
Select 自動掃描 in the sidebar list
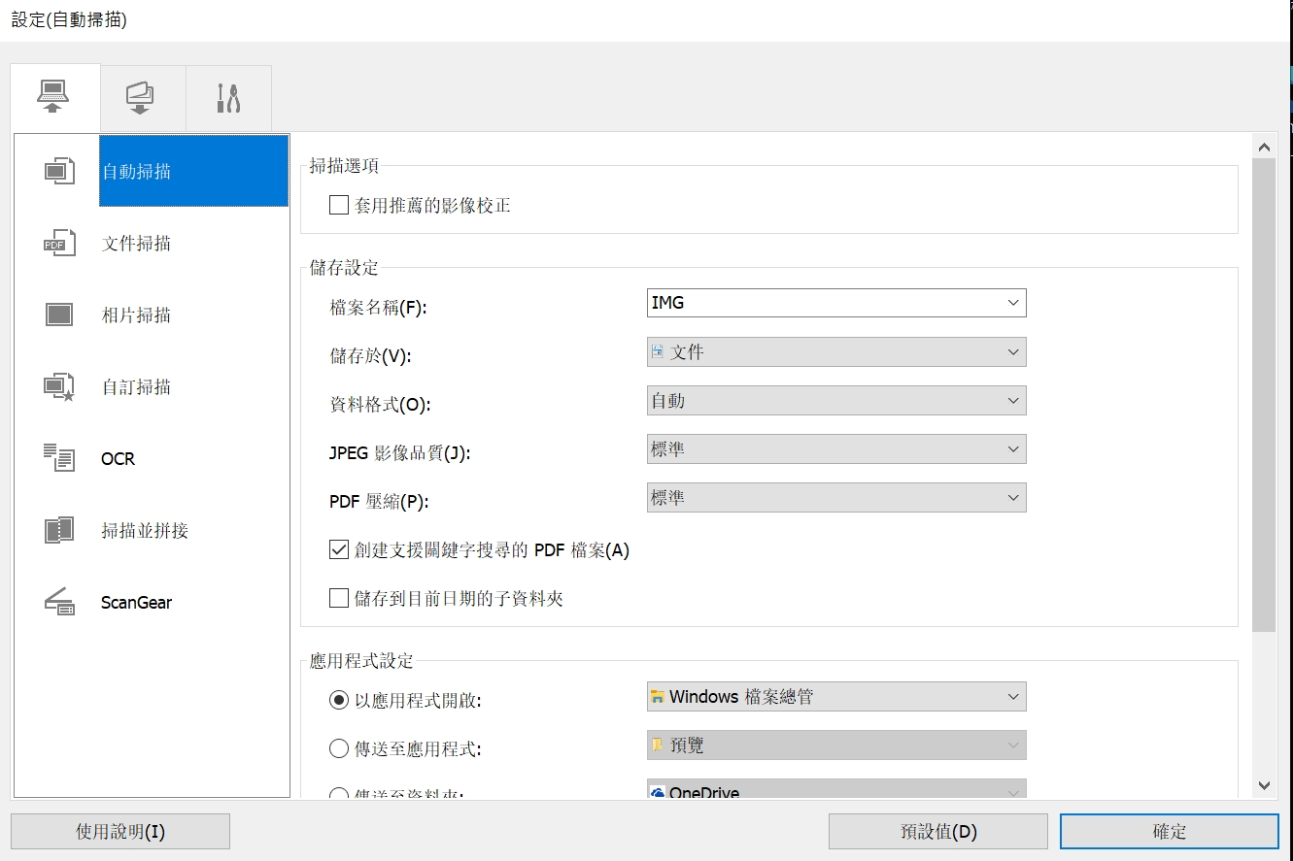coord(194,171)
